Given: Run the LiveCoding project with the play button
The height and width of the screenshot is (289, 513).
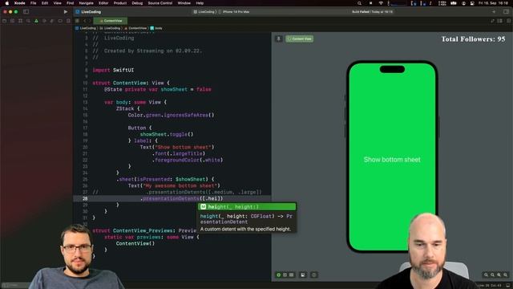Looking at the screenshot, I should coord(66,12).
